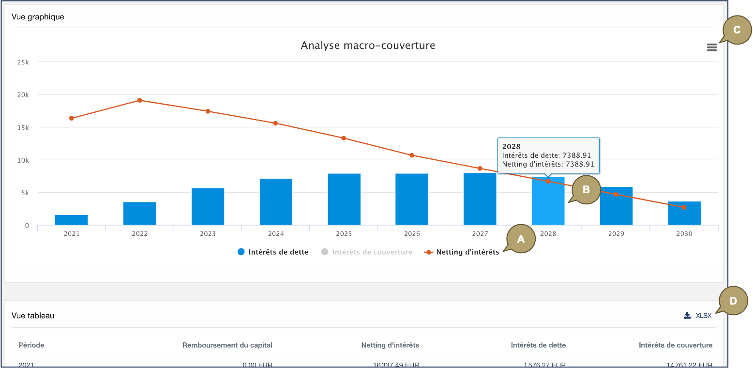The height and width of the screenshot is (368, 753).
Task: Click the Remboursement du capital column header
Action: click(x=227, y=345)
